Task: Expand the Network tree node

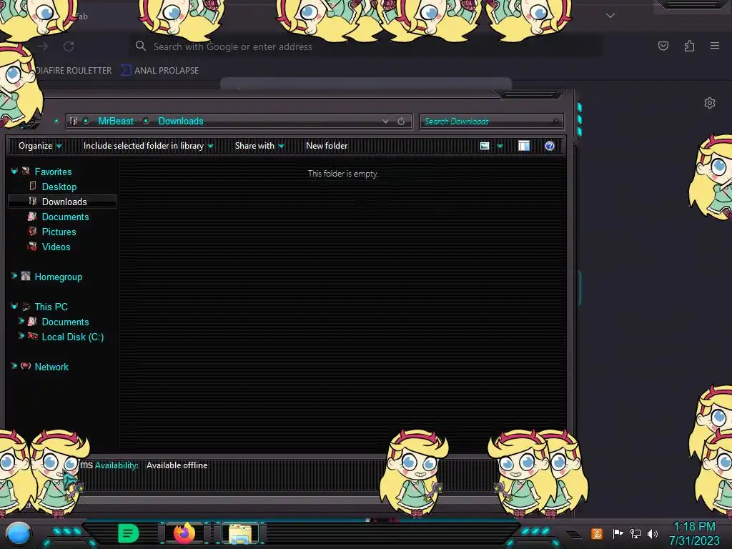Action: click(x=14, y=366)
